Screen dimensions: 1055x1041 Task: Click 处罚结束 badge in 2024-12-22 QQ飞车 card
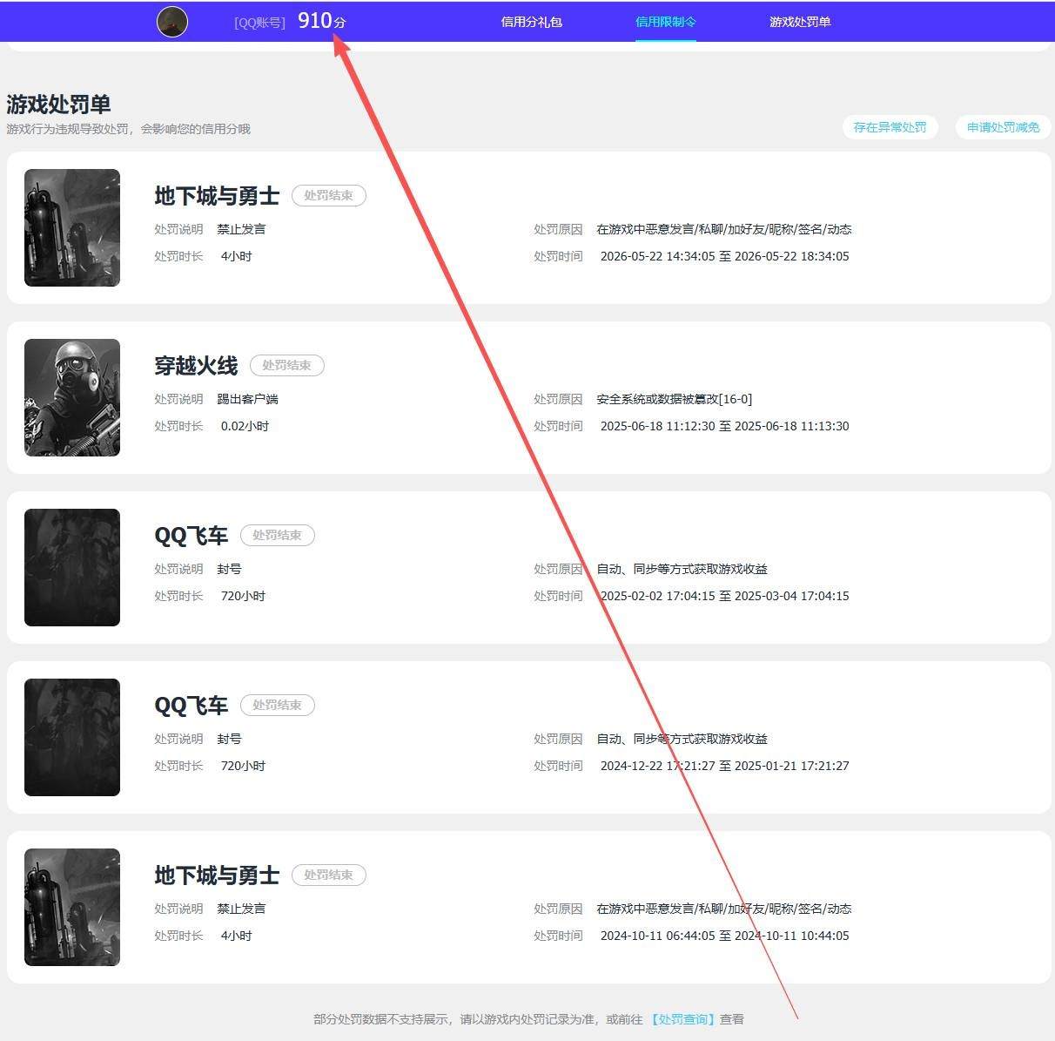[278, 705]
